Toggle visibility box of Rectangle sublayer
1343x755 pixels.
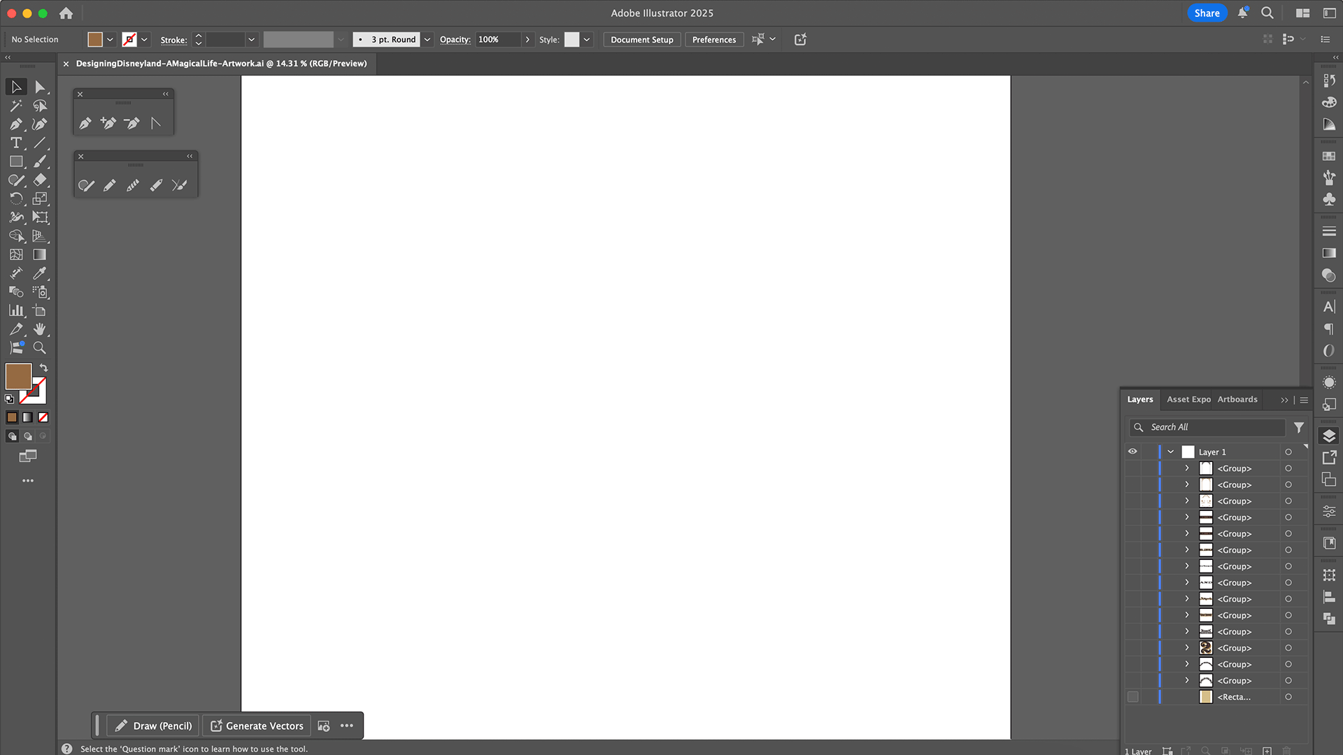1132,697
